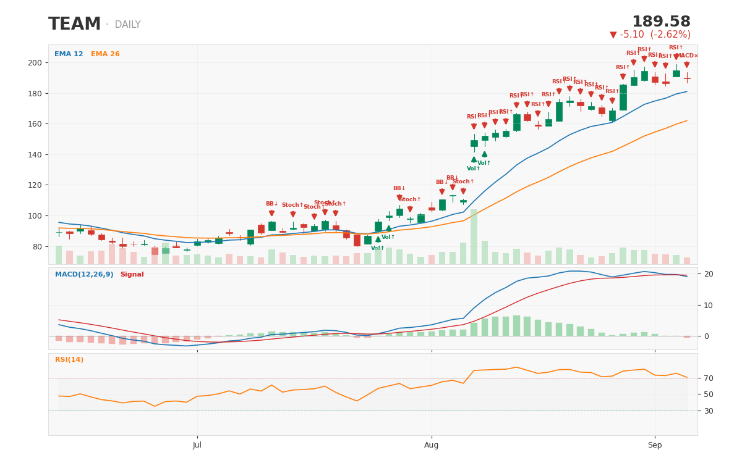Click the 30 oversold RSI axis label
Screen dimensions: 742x463
709,411
